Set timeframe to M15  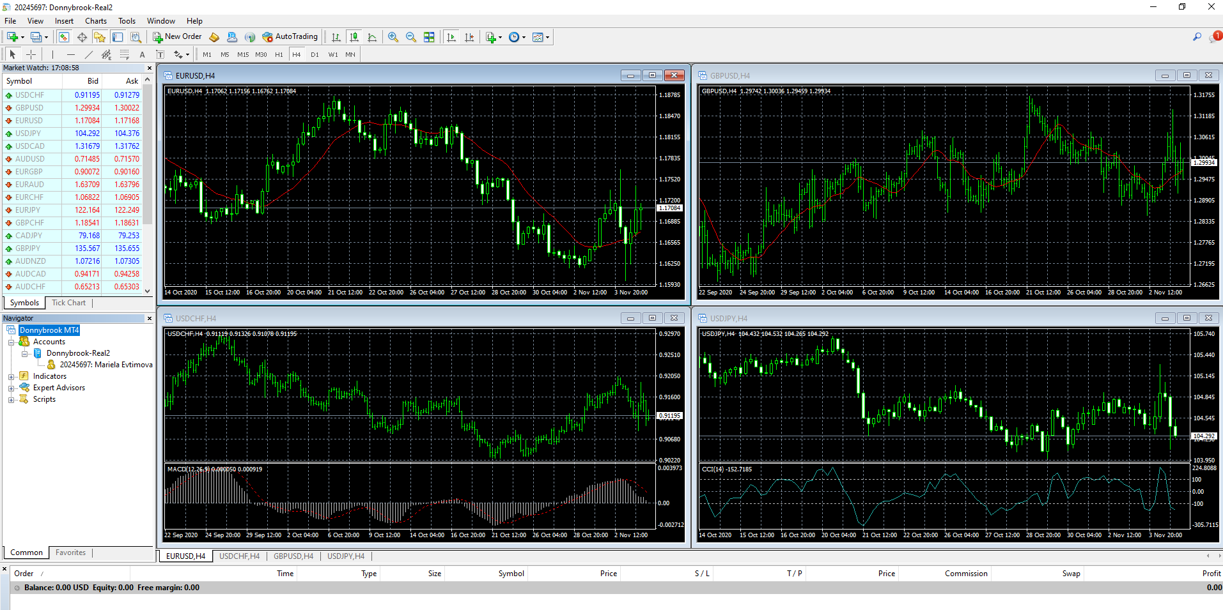[x=243, y=54]
